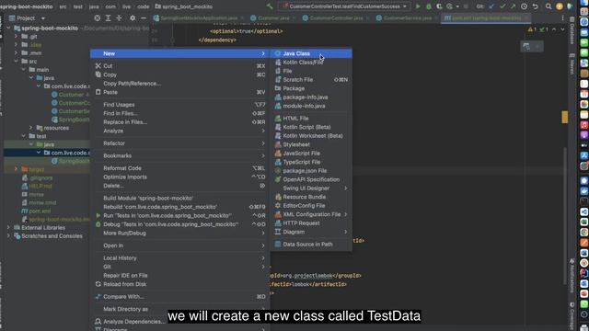Click Copy in context menu

click(x=179, y=74)
